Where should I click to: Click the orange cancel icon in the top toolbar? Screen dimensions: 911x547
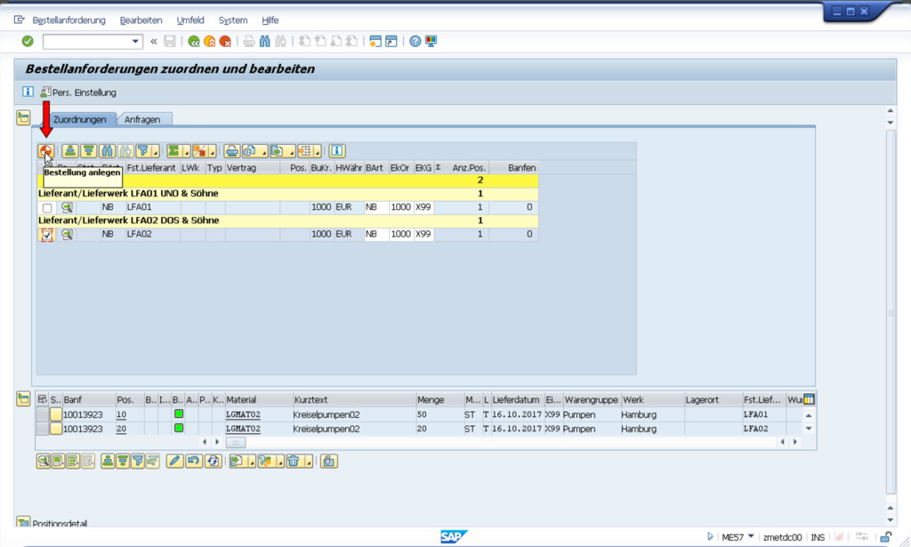[x=226, y=41]
